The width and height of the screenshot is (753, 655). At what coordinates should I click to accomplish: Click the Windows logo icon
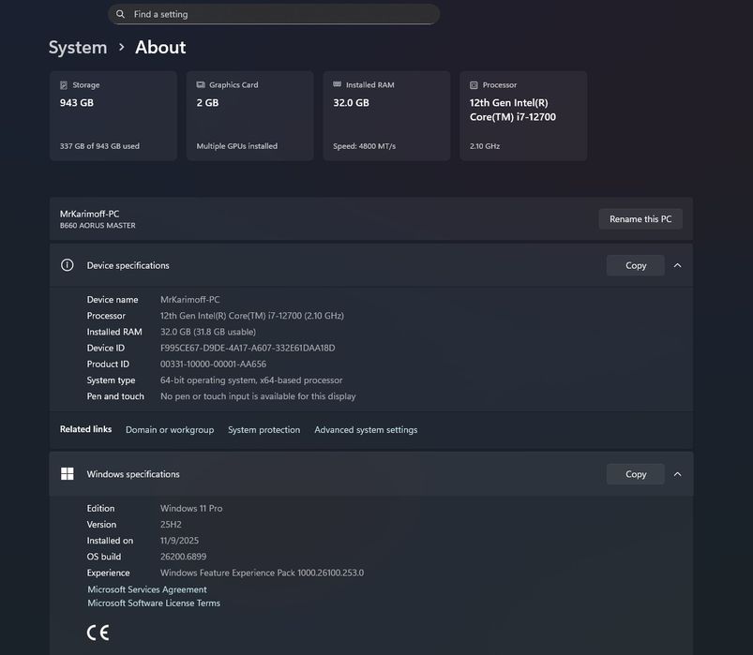(x=68, y=474)
